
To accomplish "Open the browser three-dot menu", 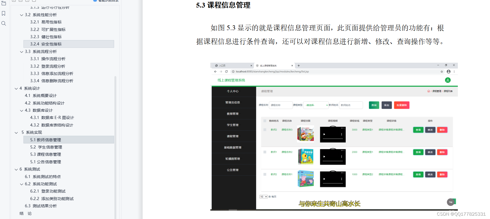I will tap(454, 72).
